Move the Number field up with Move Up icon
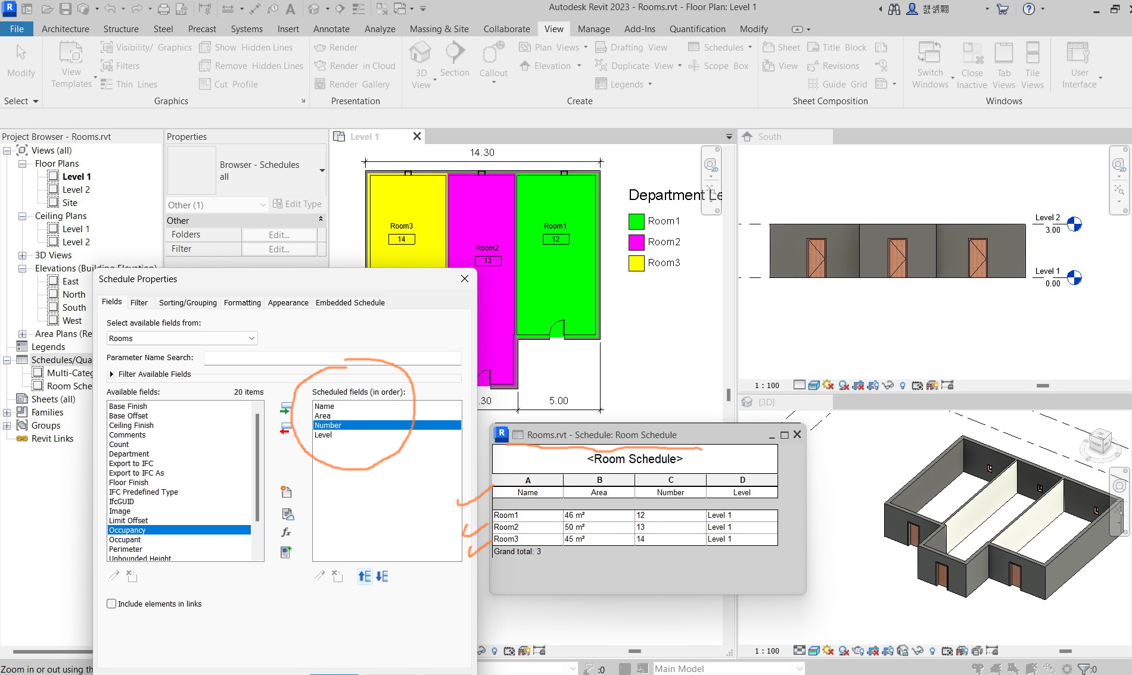Image resolution: width=1132 pixels, height=675 pixels. coord(365,576)
